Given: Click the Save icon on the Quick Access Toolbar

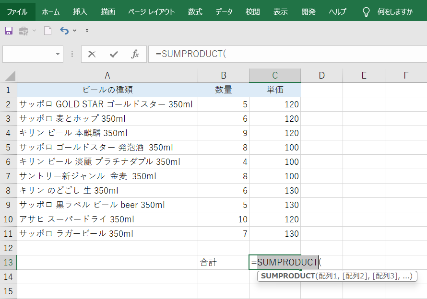Looking at the screenshot, I should point(8,30).
